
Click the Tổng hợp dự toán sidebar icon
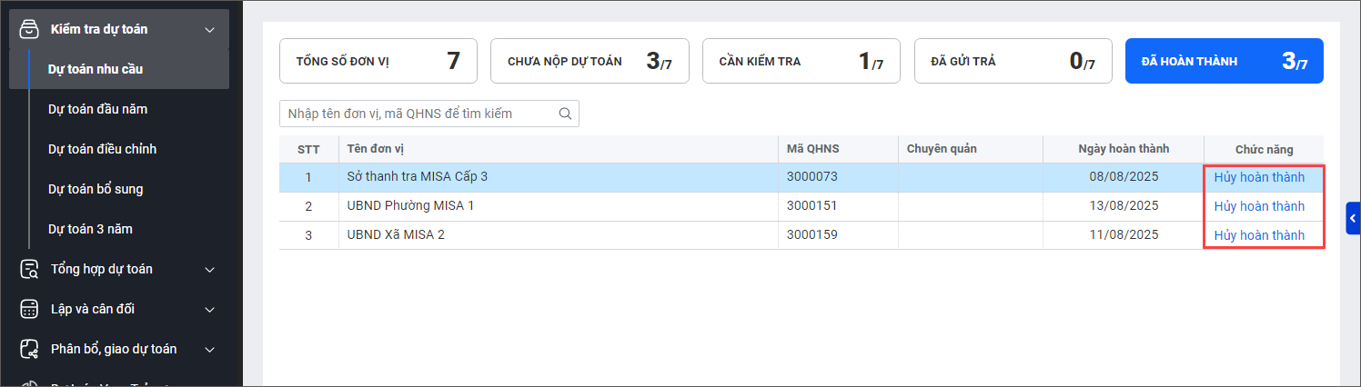coord(29,269)
